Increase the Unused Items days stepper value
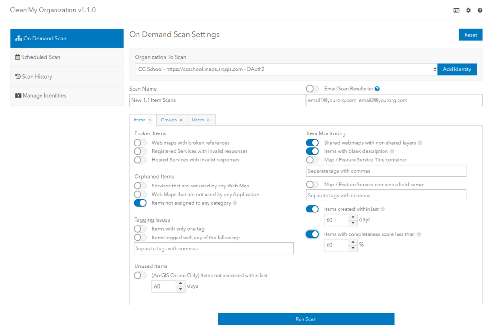Viewport: 494px width, 332px height. tap(181, 284)
